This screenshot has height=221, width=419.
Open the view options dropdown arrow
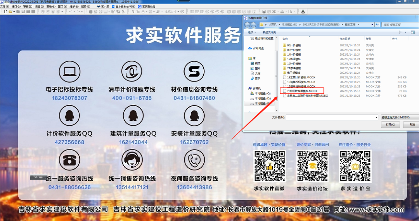tap(405, 32)
